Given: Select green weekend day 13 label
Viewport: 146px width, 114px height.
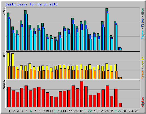Looking at the screenshot, I should coord(60,111).
